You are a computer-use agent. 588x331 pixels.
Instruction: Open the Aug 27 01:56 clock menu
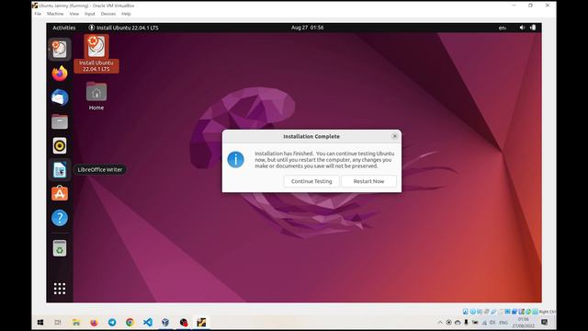(307, 28)
